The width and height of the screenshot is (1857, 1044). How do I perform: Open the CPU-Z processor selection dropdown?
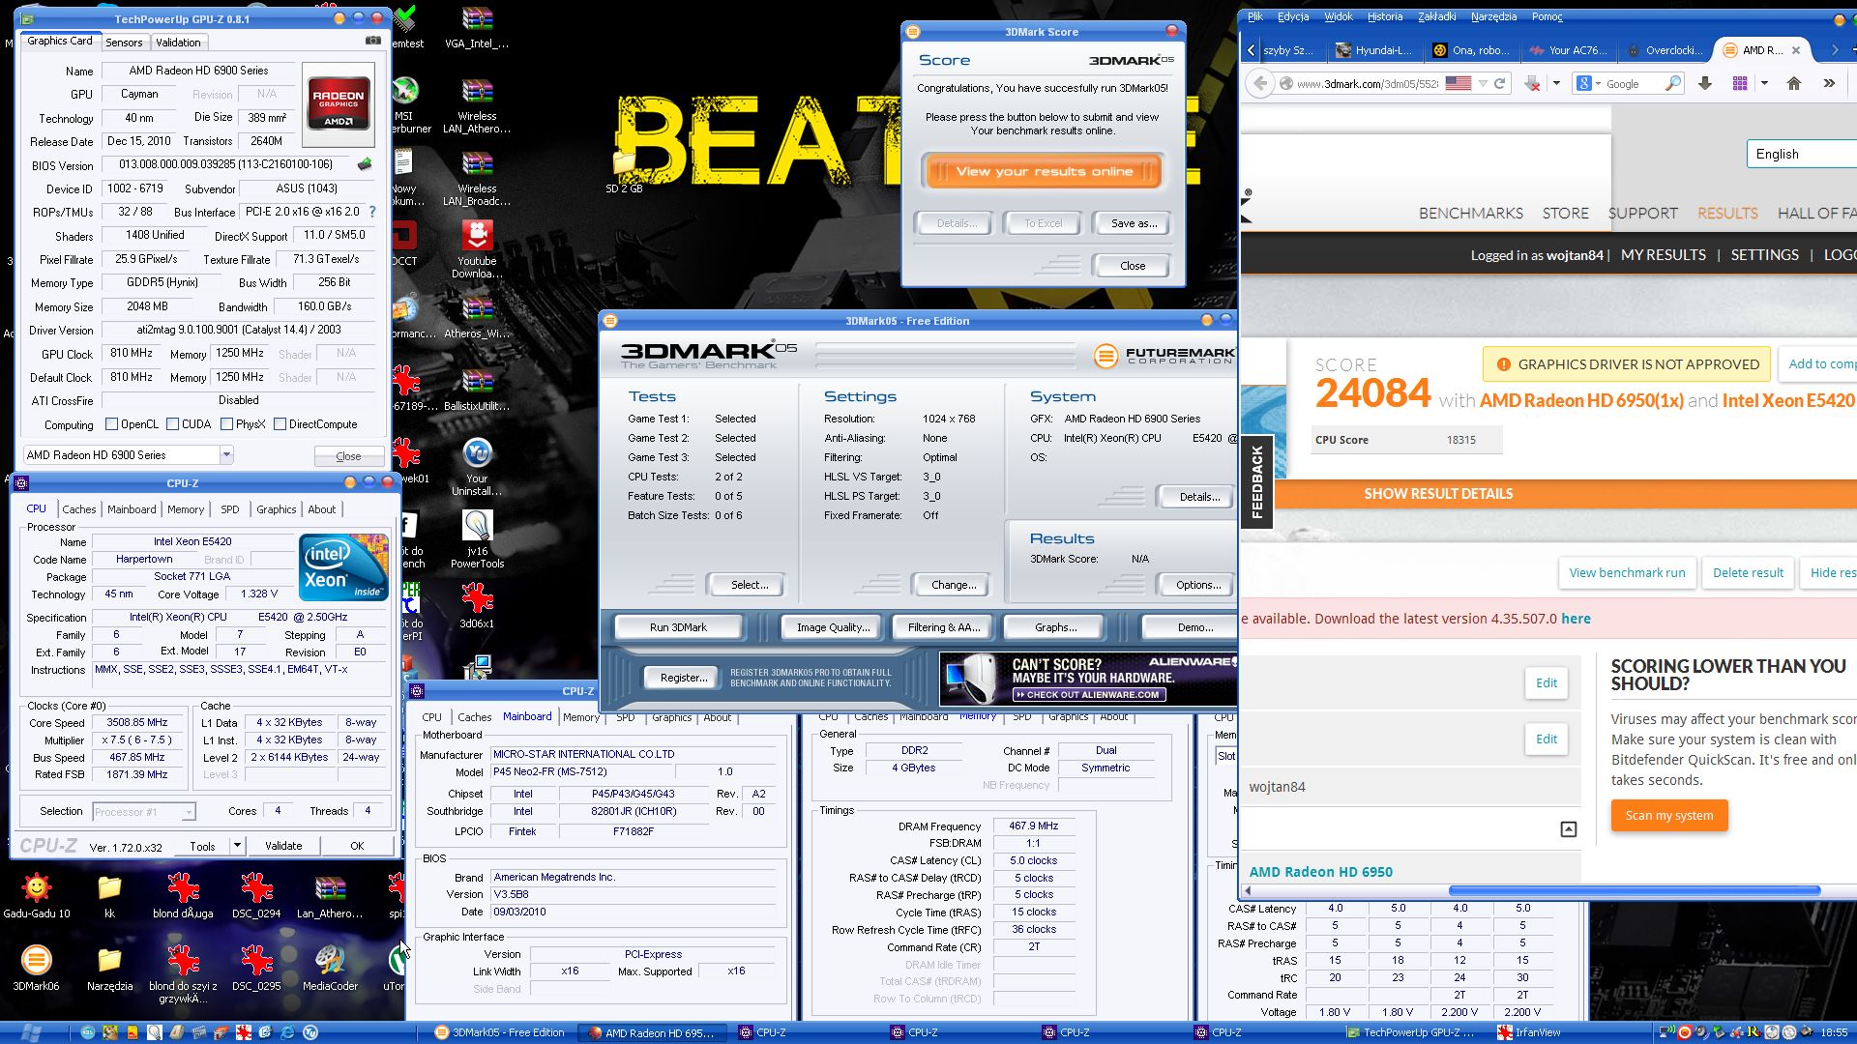pos(188,812)
